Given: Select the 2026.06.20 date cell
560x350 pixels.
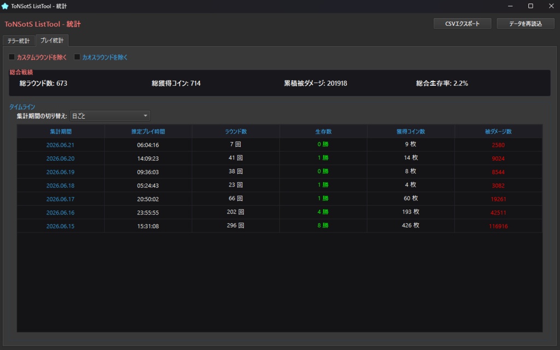Looking at the screenshot, I should pos(60,159).
